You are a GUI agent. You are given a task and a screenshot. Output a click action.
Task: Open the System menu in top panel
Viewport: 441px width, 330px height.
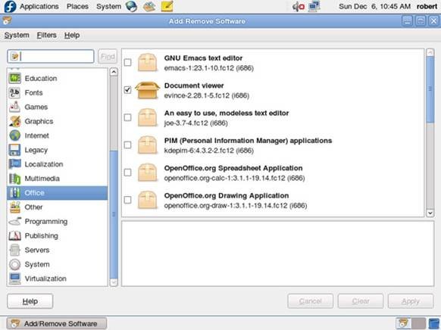[109, 6]
